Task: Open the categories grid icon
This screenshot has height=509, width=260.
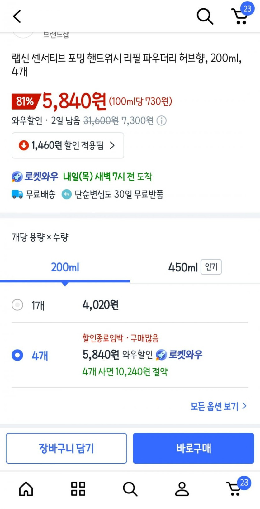Action: (x=78, y=489)
